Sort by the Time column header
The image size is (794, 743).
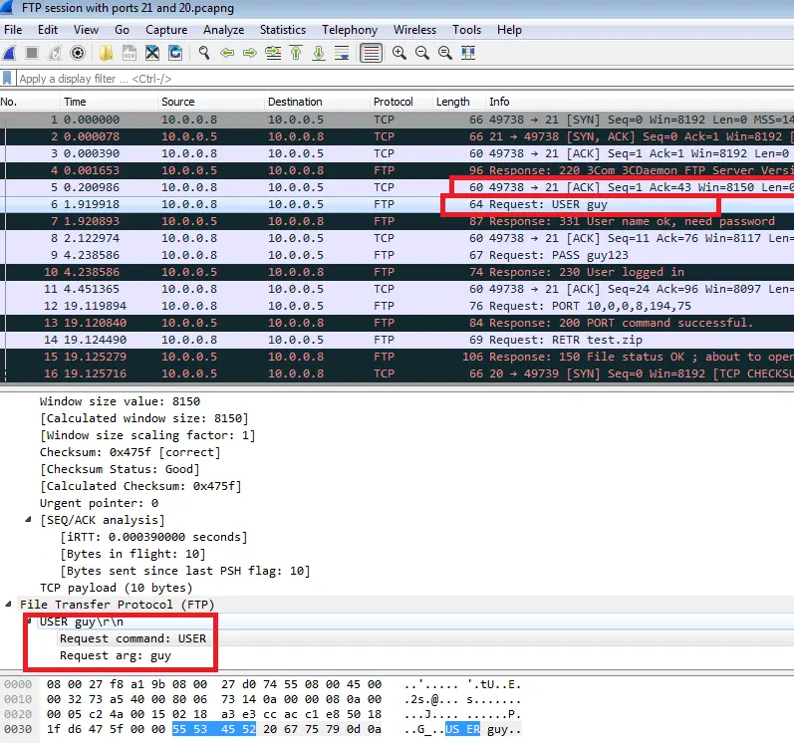click(109, 102)
